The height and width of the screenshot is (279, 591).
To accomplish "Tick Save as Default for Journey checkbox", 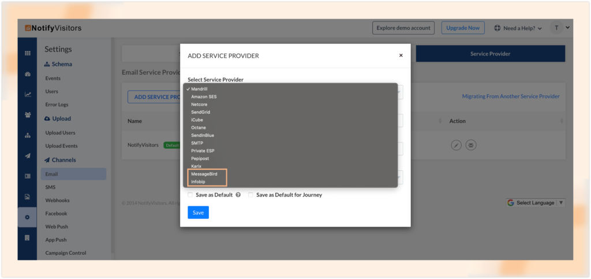I will [x=250, y=195].
